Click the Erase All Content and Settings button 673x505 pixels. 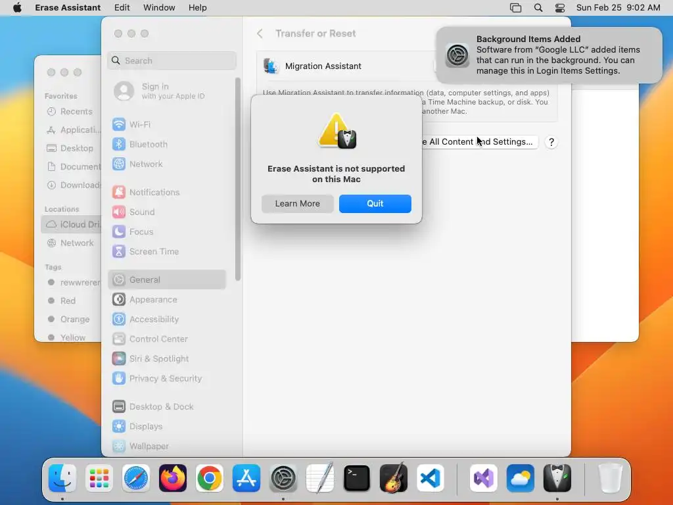tap(479, 142)
